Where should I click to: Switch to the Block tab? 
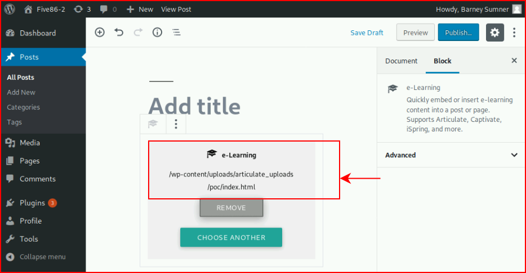coord(443,61)
